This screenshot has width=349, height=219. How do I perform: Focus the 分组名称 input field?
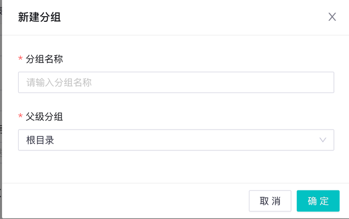(176, 82)
